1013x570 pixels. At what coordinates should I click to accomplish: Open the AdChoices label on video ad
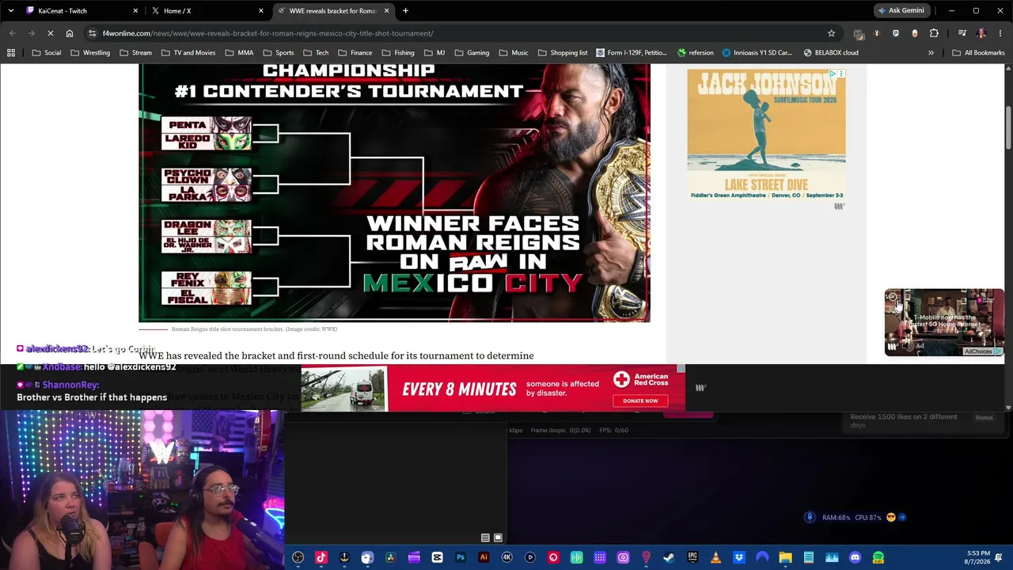(981, 351)
